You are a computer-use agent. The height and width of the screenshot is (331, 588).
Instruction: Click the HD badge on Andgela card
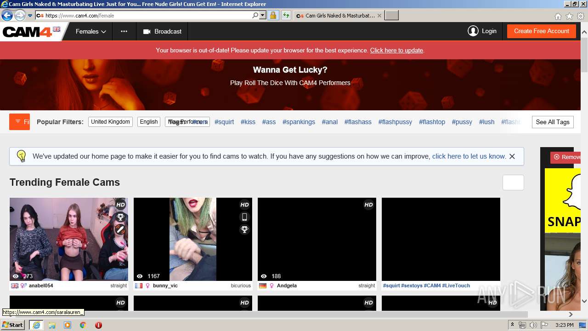point(368,205)
